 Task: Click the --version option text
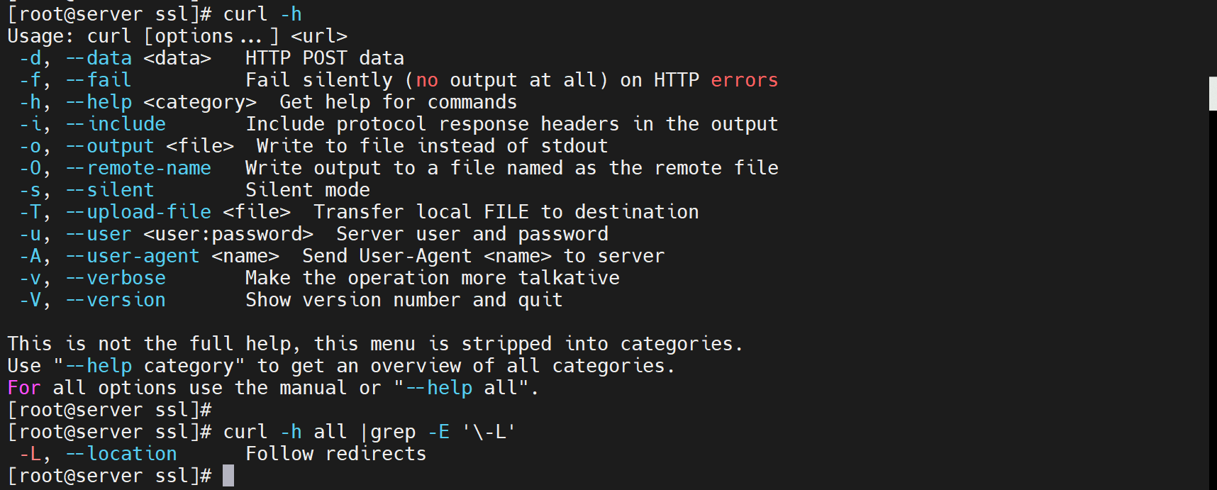pos(116,300)
